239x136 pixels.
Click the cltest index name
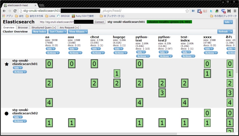pos(95,37)
